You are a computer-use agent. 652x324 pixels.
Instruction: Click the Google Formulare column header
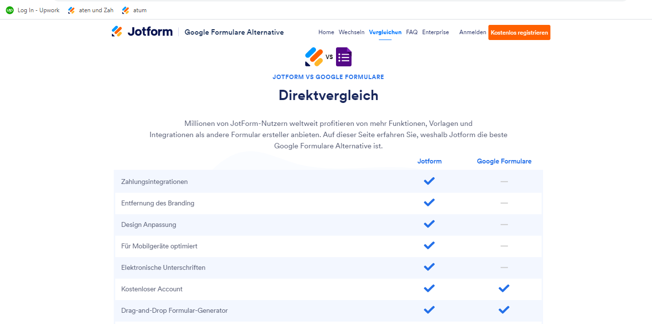[504, 161]
